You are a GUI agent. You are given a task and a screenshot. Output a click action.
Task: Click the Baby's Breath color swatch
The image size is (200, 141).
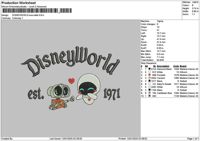point(149,84)
